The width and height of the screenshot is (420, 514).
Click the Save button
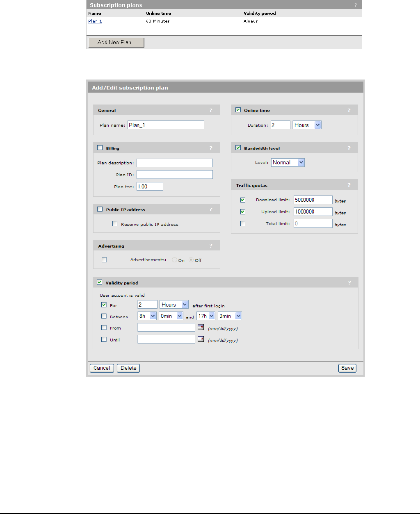click(x=347, y=368)
